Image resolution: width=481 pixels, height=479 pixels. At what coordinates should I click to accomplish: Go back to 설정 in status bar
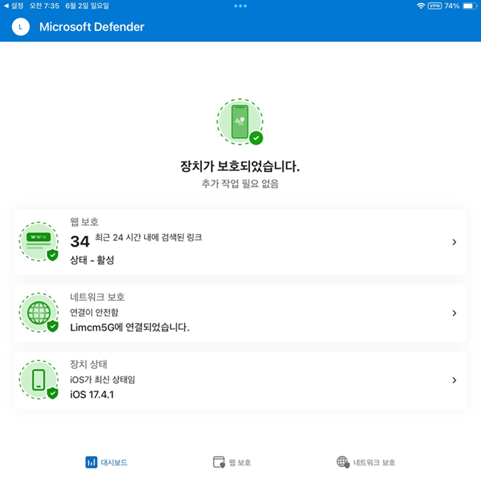13,6
